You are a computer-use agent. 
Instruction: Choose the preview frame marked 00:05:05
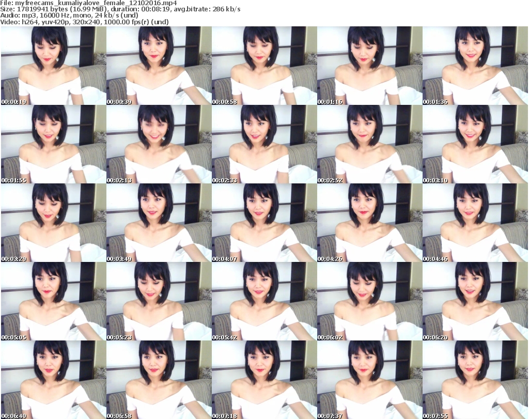[54, 301]
